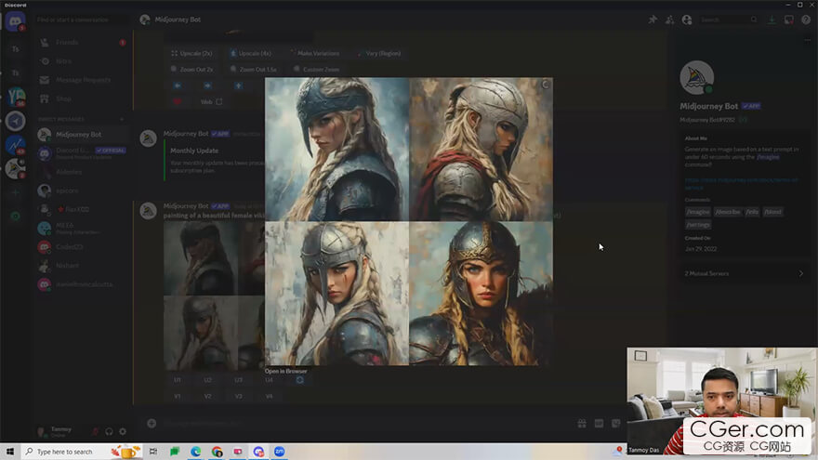Open User Settings gear icon
Image resolution: width=818 pixels, height=460 pixels.
click(123, 432)
